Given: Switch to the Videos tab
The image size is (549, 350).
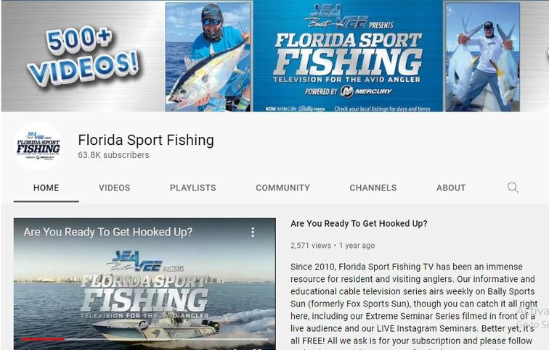Looking at the screenshot, I should point(114,188).
